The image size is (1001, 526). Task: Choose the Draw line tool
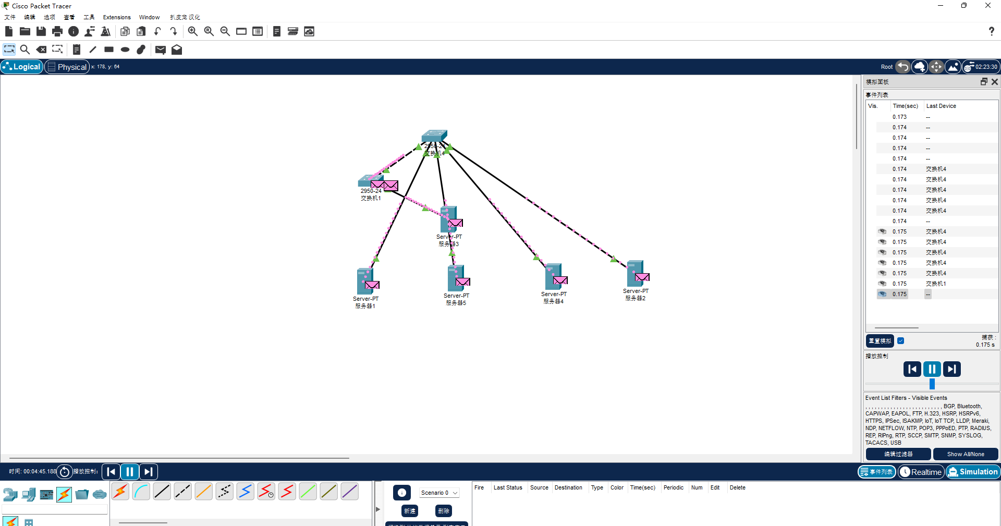point(93,50)
